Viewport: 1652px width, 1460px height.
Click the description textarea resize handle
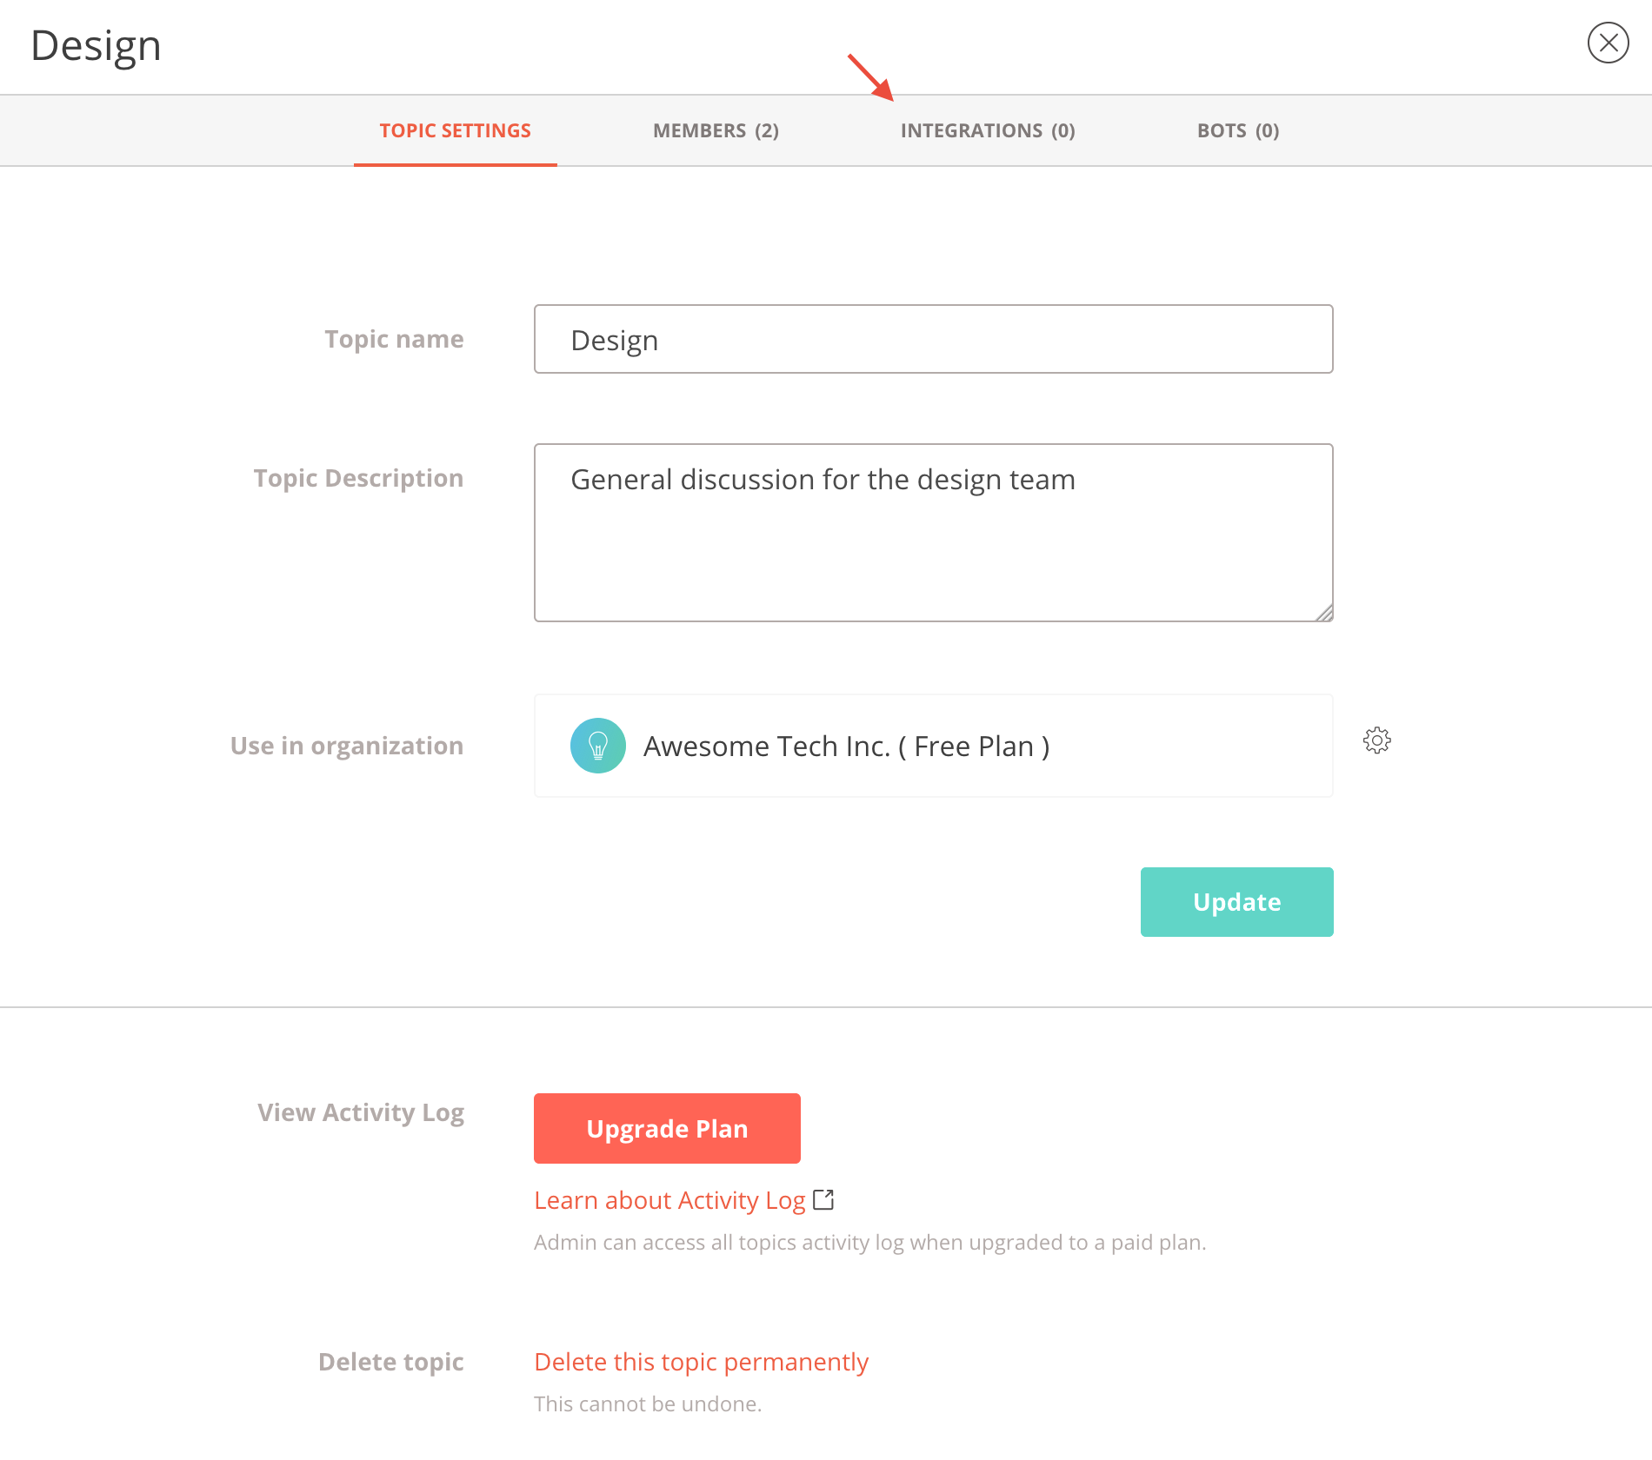pyautogui.click(x=1323, y=613)
